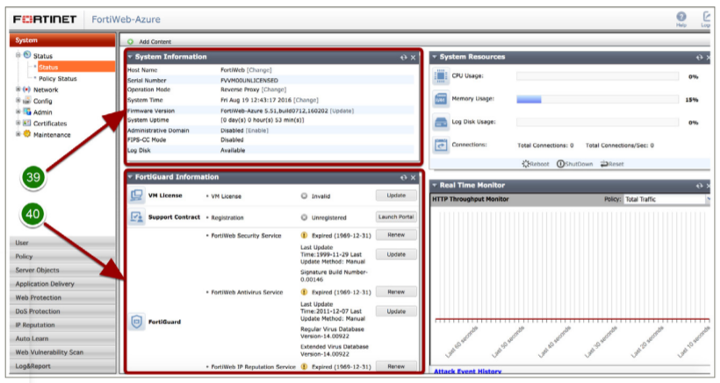
Task: Click the Fortinet logo
Action: (x=45, y=19)
